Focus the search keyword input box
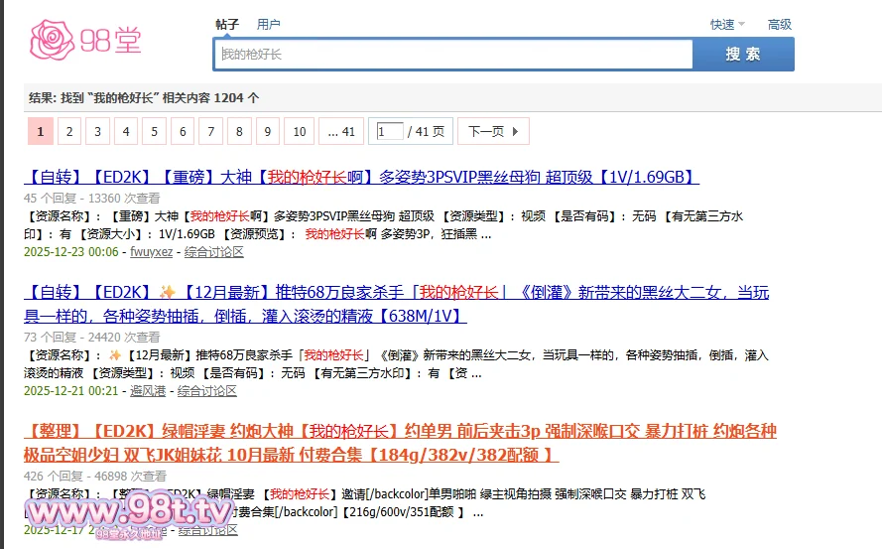The height and width of the screenshot is (549, 882). pos(452,55)
